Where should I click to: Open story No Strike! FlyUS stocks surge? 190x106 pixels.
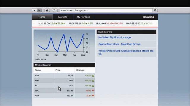click(x=115, y=37)
